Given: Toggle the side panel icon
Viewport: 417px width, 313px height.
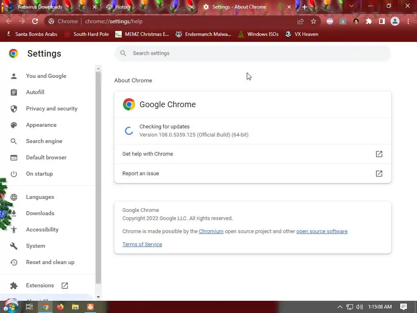Looking at the screenshot, I should click(382, 21).
